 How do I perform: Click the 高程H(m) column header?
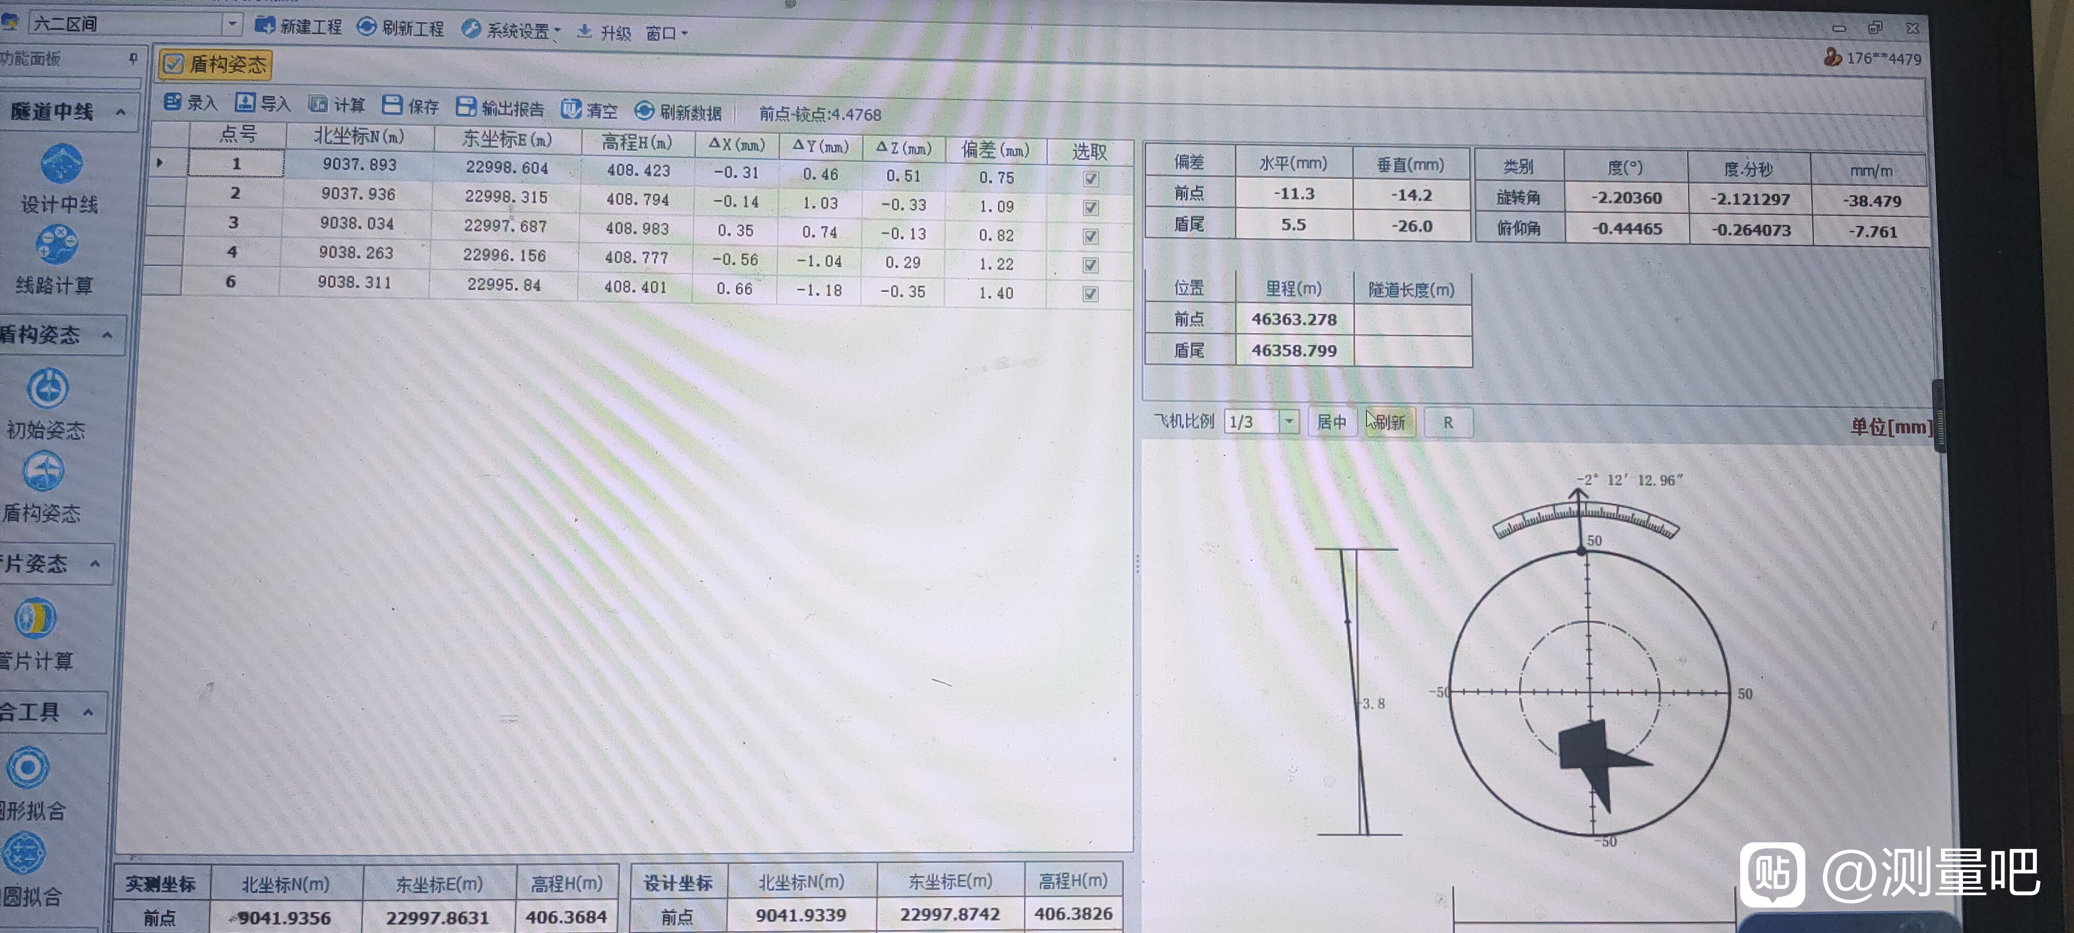(637, 143)
